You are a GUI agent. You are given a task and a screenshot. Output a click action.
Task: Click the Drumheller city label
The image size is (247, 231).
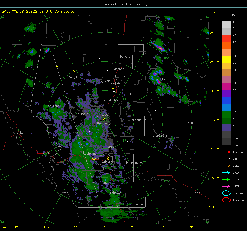[x=161, y=135]
